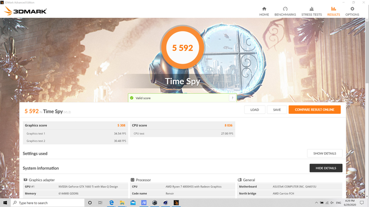Click the Memory 6144MB GDDR6 row
369x207 pixels.
point(75,194)
